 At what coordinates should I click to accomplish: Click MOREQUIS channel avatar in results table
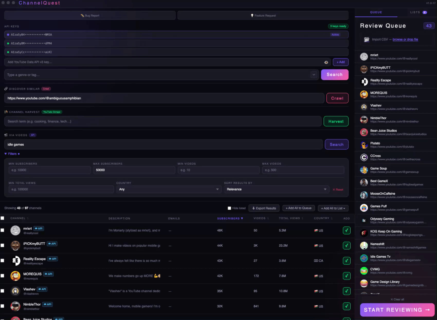[15, 276]
